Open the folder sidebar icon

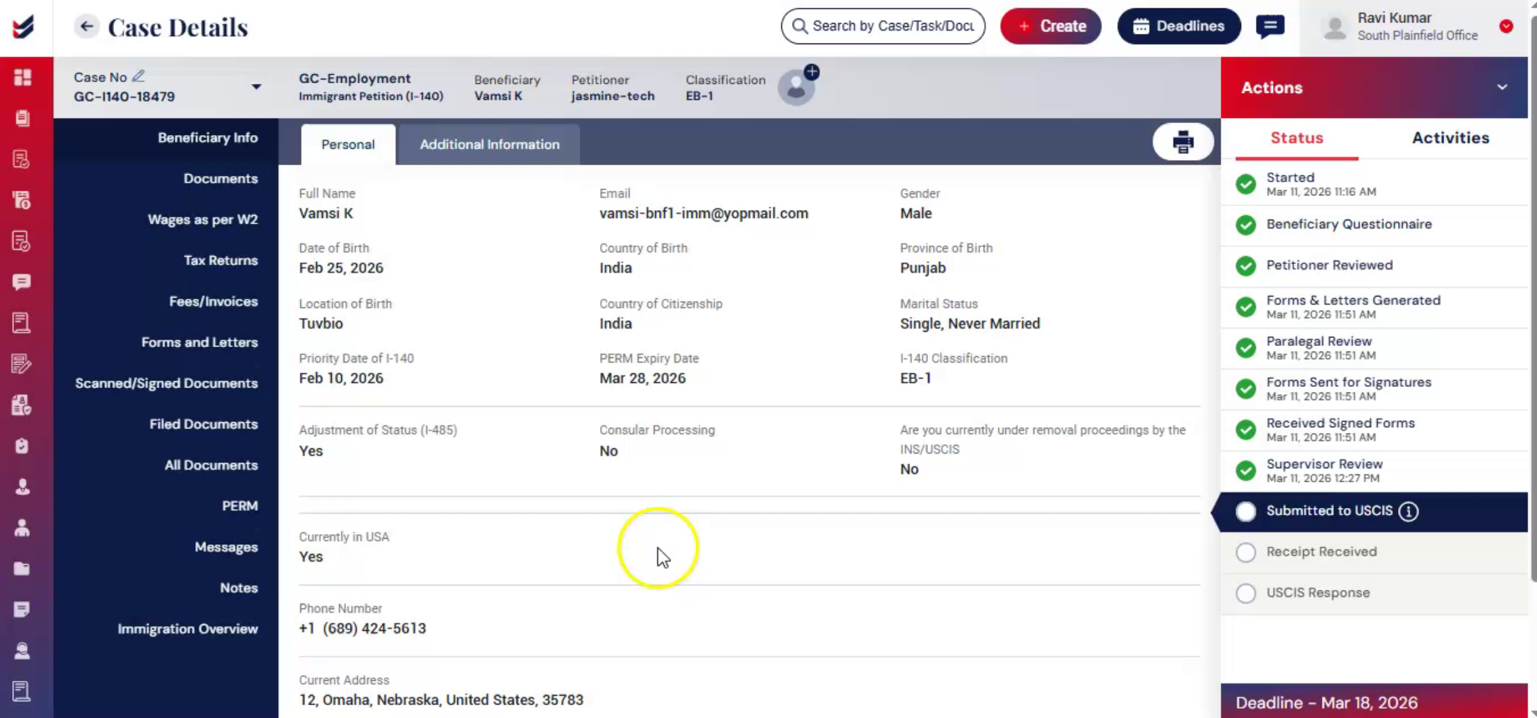[22, 569]
